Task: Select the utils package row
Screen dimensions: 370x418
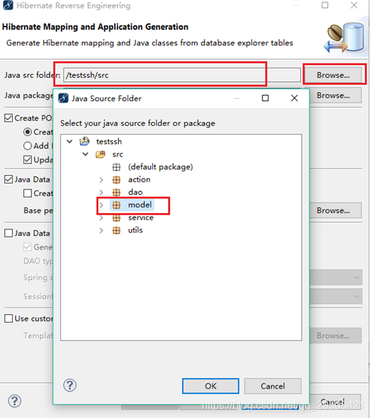Action: (135, 230)
